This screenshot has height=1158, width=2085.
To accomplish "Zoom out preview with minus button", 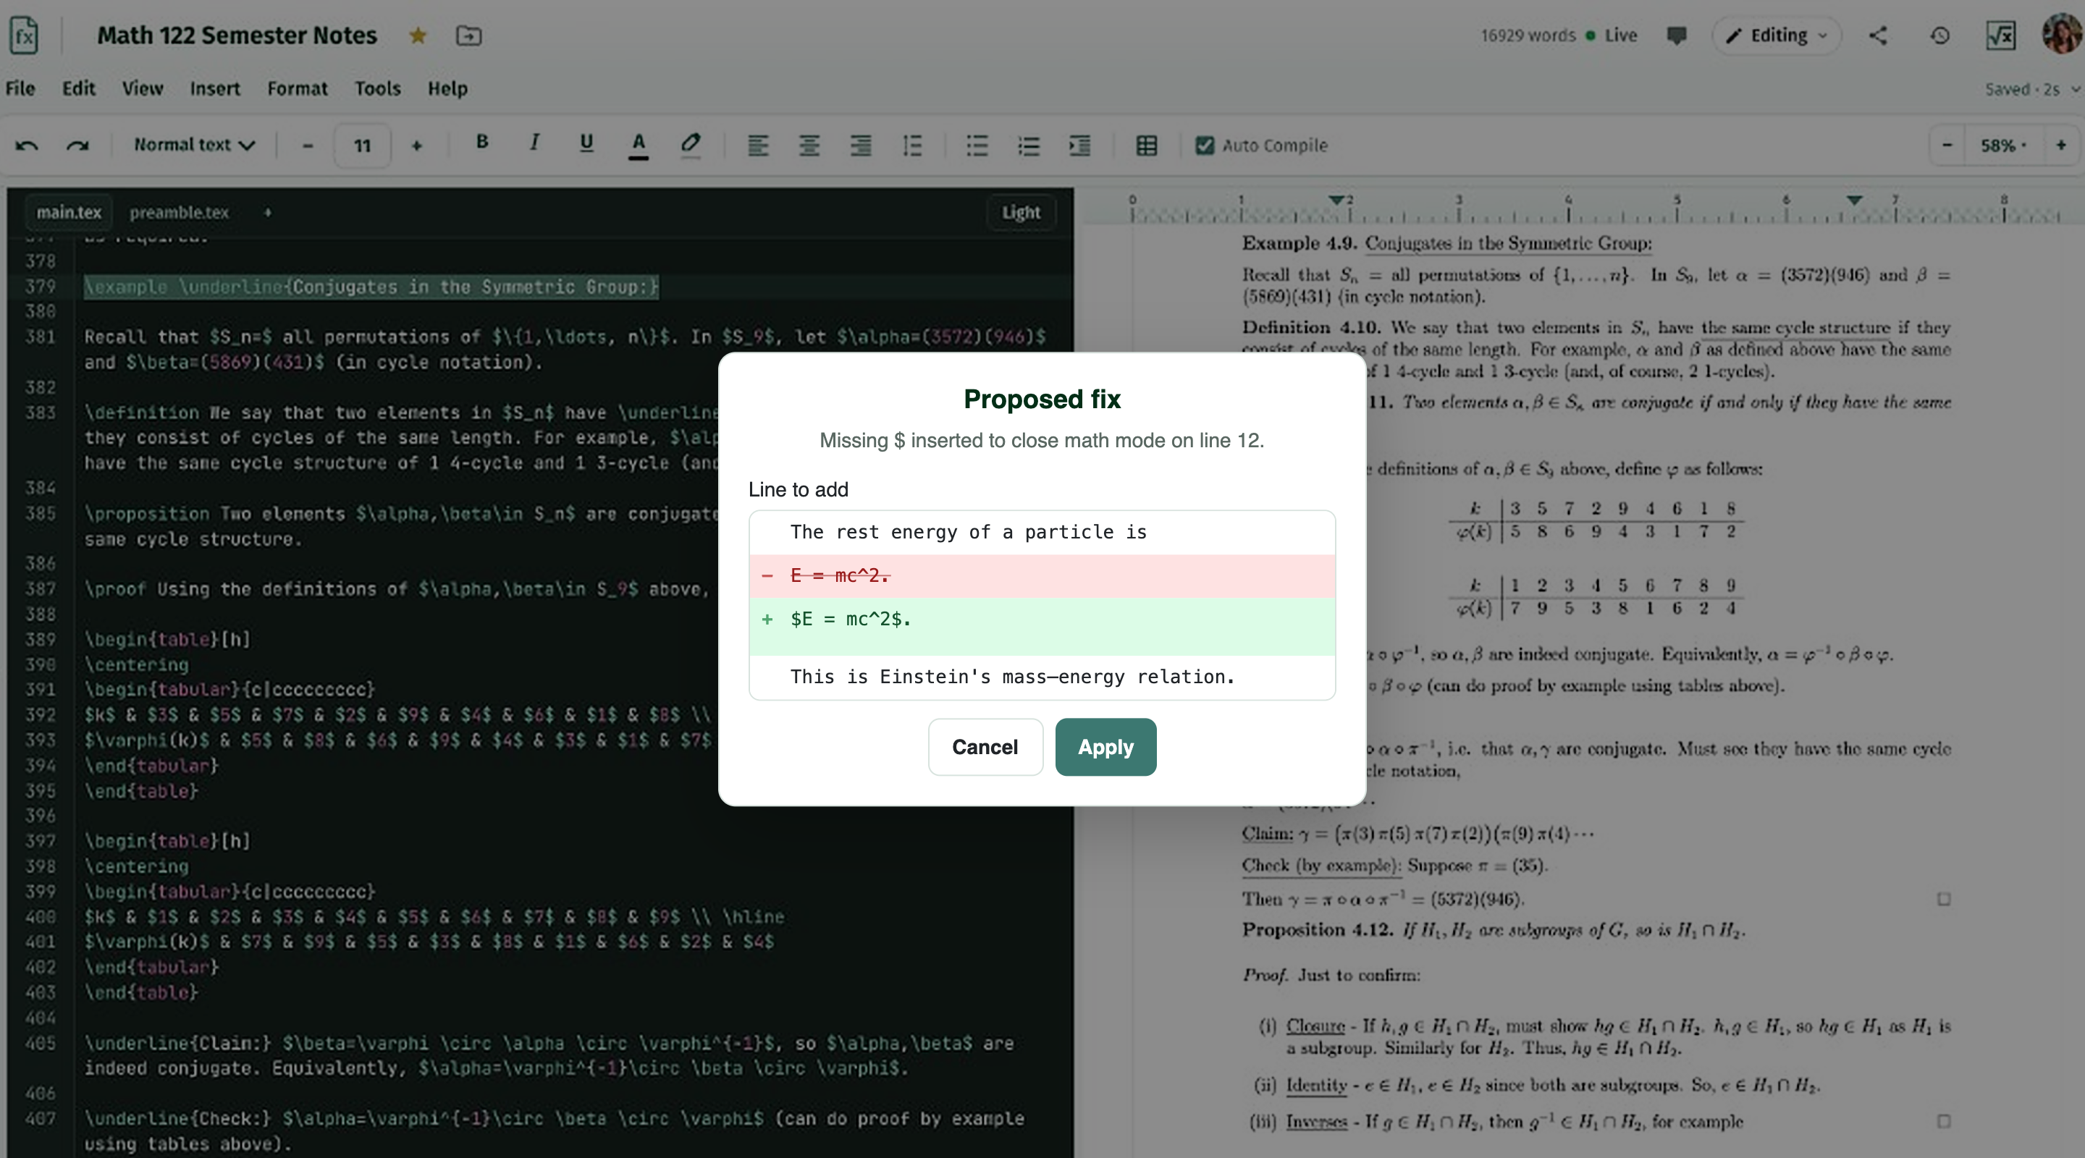I will point(1947,145).
